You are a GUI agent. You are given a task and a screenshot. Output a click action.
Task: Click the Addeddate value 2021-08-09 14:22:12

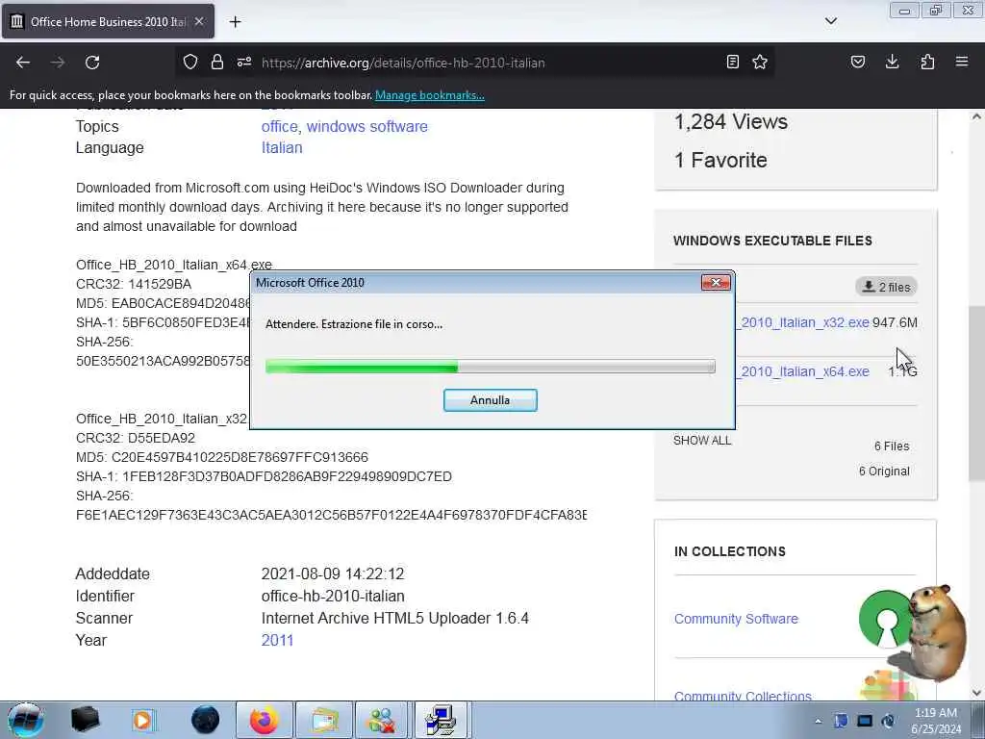(x=333, y=574)
